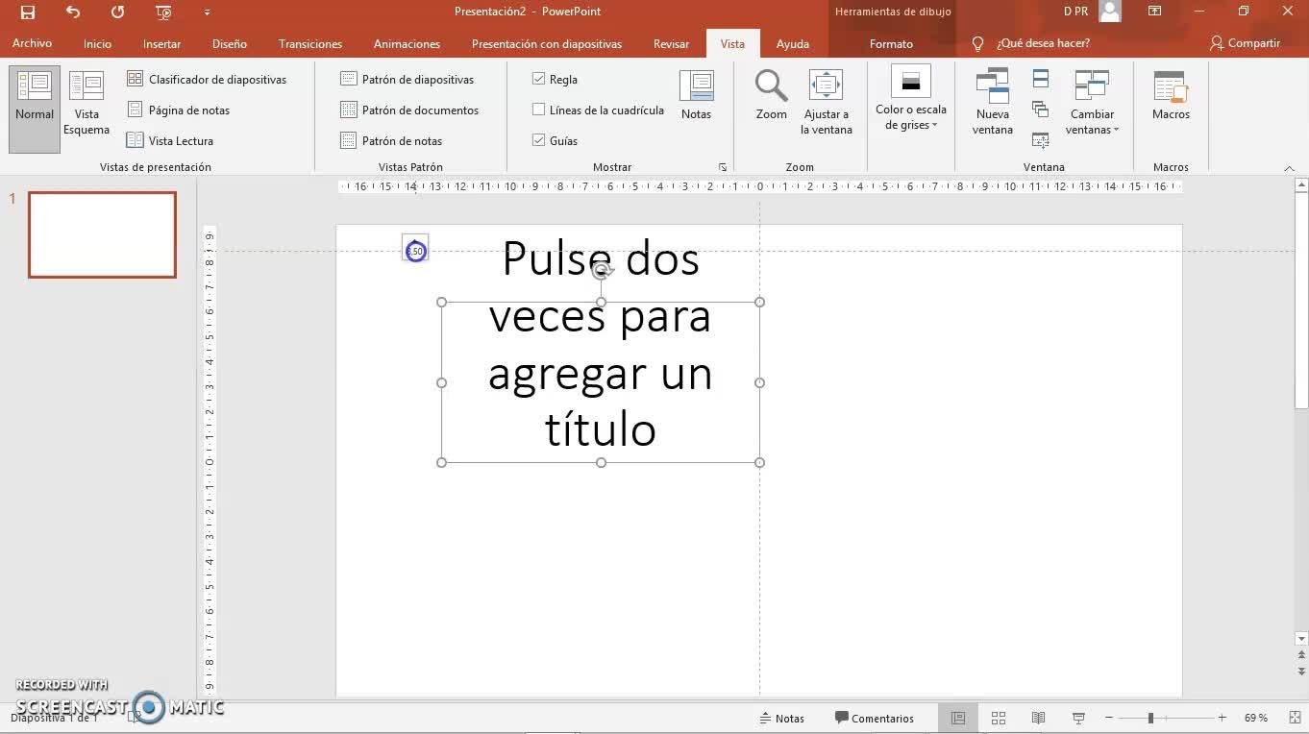The height and width of the screenshot is (734, 1309).
Task: Uncheck the Regla checkbox
Action: (538, 79)
